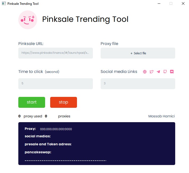This screenshot has height=173, width=189.
Task: Focus the Time to click seconds field
Action: pyautogui.click(x=55, y=84)
